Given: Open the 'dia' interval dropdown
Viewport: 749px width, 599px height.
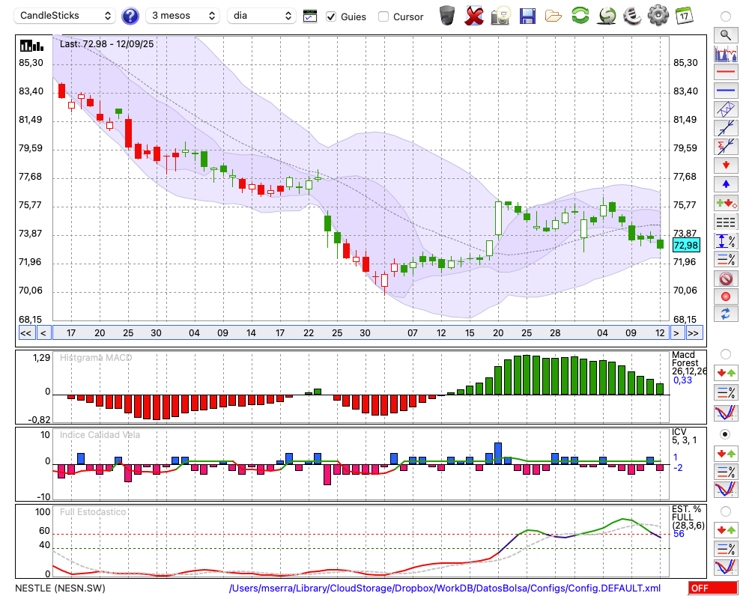Looking at the screenshot, I should (261, 16).
